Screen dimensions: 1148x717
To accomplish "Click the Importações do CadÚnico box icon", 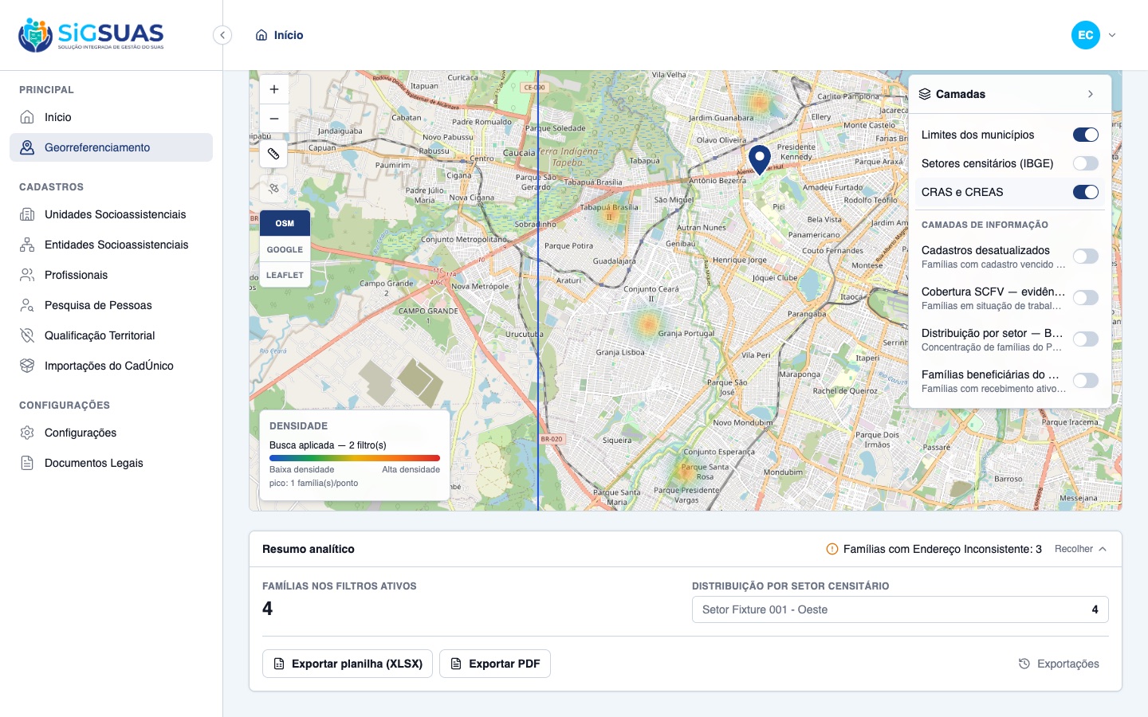I will [x=27, y=366].
